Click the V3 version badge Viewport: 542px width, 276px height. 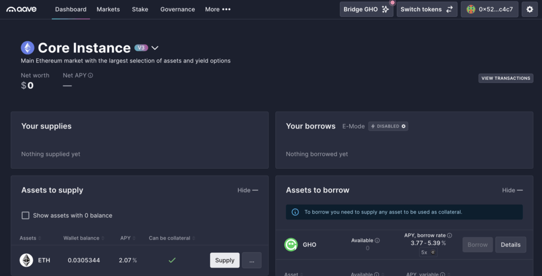point(141,48)
